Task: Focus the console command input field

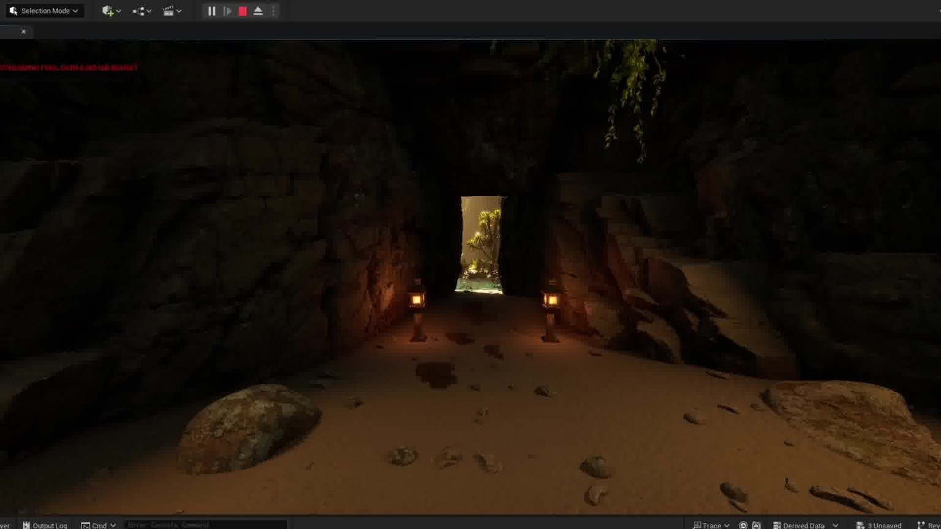Action: [205, 525]
